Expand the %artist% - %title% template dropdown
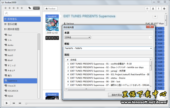 tap(151, 48)
